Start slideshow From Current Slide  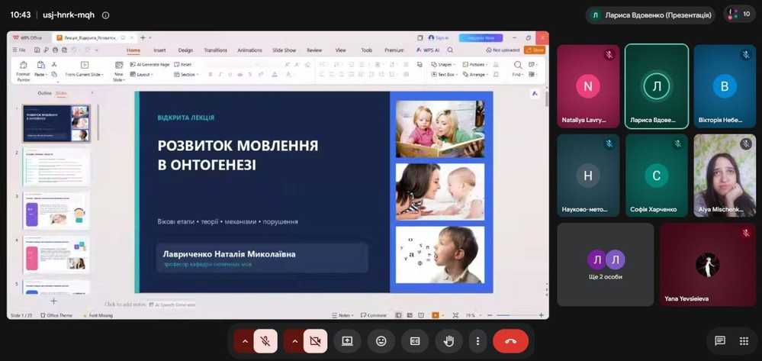click(84, 69)
